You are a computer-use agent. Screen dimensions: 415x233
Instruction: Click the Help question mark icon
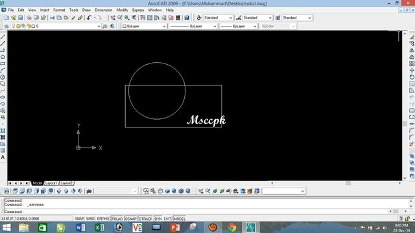click(x=187, y=17)
